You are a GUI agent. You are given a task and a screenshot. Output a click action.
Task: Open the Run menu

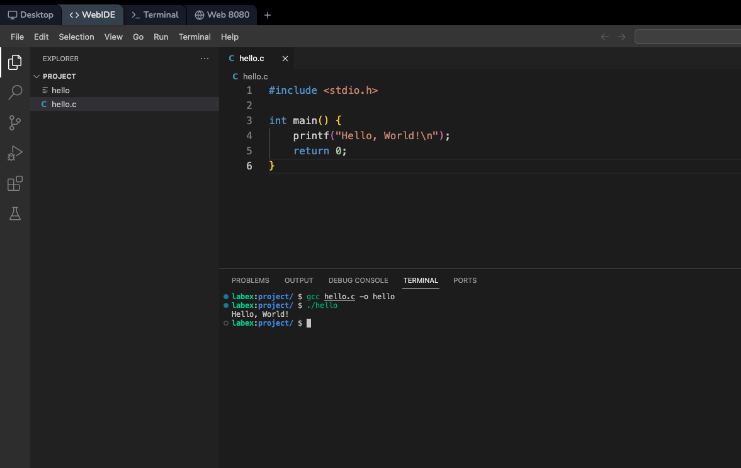point(161,37)
